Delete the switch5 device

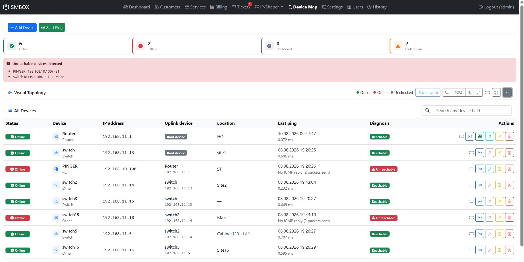(510, 234)
